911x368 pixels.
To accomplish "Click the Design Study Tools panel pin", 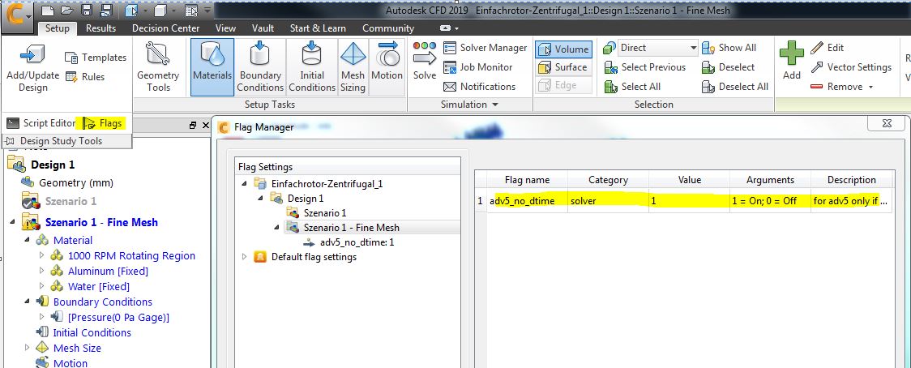I will [x=9, y=141].
